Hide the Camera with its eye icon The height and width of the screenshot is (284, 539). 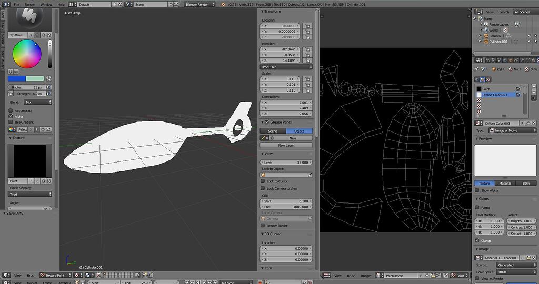530,36
